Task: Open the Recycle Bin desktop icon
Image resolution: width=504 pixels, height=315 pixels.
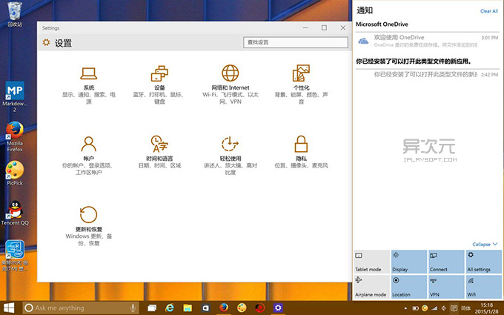Action: (x=15, y=14)
